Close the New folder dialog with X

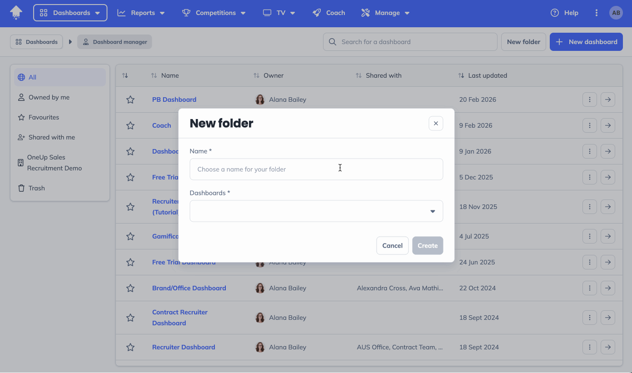click(x=435, y=123)
